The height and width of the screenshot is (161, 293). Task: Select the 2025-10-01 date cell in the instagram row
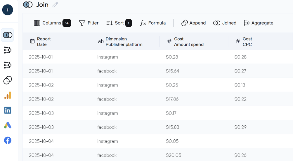41,57
